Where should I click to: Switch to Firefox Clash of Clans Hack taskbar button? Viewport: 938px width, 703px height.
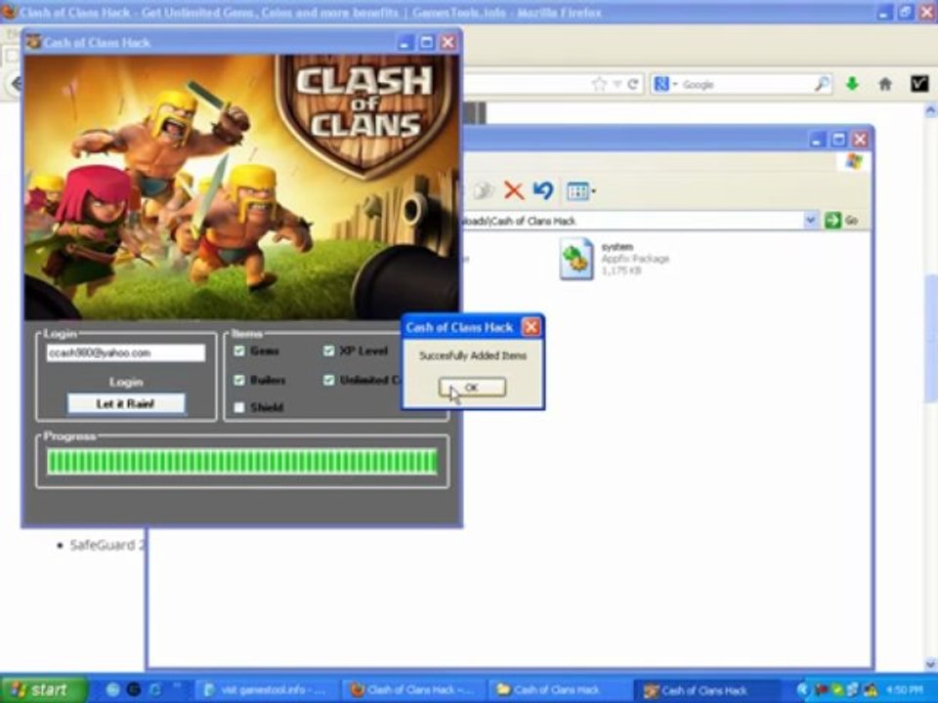click(412, 690)
